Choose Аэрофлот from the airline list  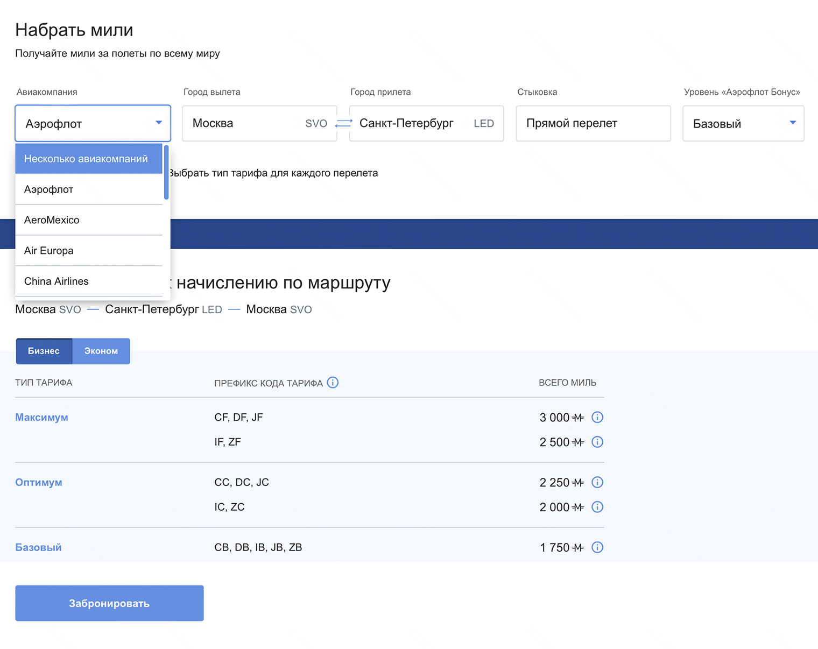point(89,189)
